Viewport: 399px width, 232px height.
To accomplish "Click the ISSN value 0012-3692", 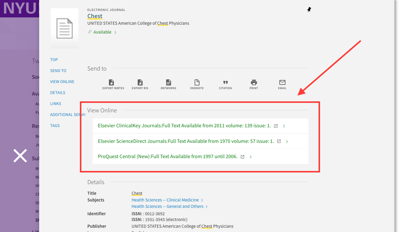I will point(155,214).
